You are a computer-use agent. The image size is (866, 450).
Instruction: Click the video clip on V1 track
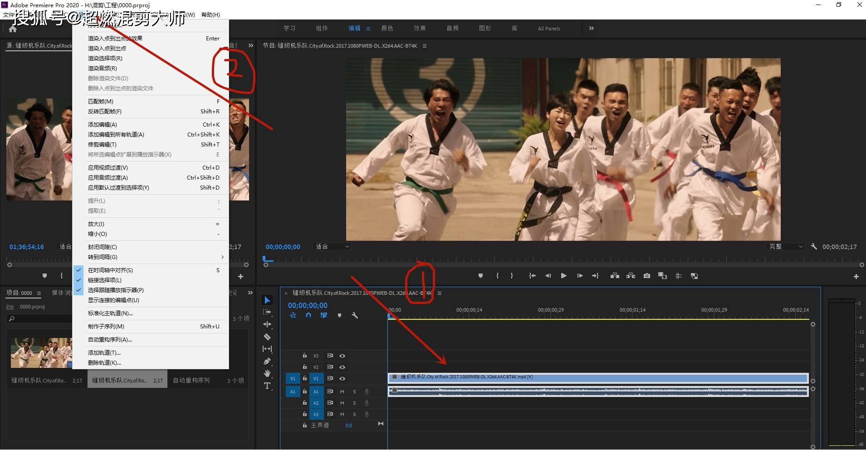pyautogui.click(x=598, y=378)
